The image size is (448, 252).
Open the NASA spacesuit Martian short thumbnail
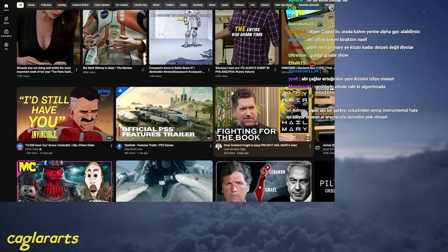pyautogui.click(x=114, y=37)
